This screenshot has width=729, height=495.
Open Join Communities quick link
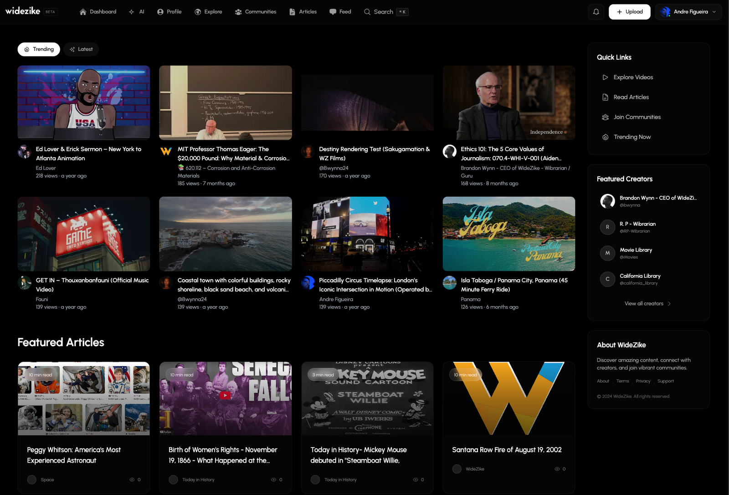click(637, 117)
